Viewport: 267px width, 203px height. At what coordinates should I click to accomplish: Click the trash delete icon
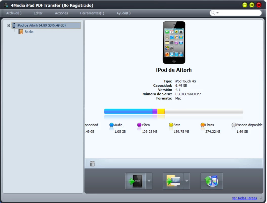(x=92, y=164)
